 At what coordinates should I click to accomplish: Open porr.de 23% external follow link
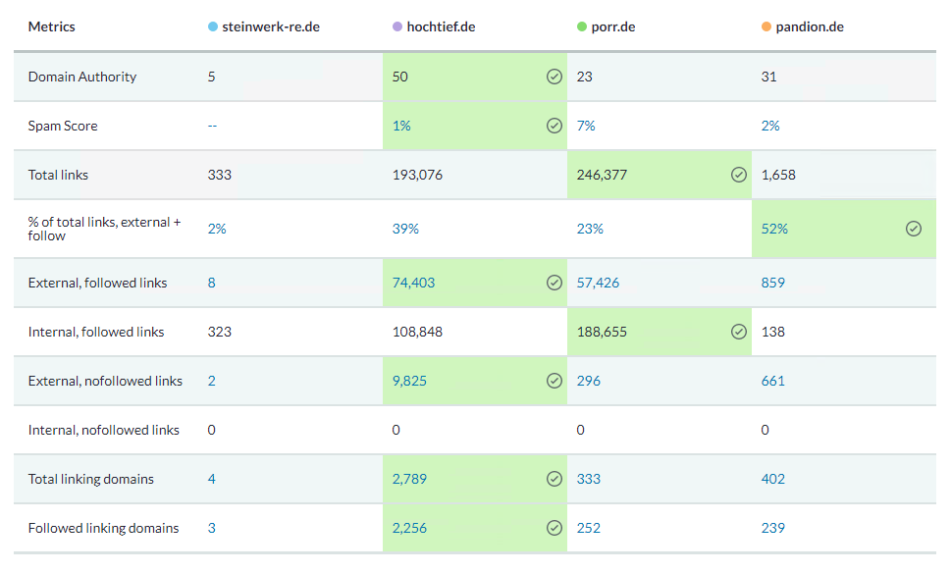590,229
